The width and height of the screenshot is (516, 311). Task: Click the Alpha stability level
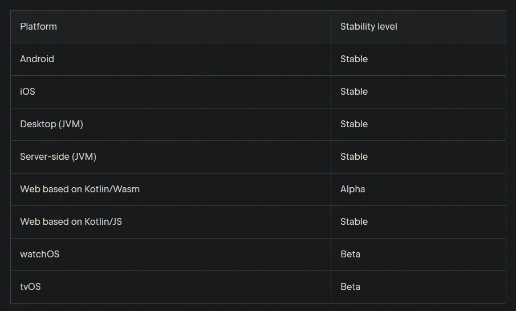352,189
